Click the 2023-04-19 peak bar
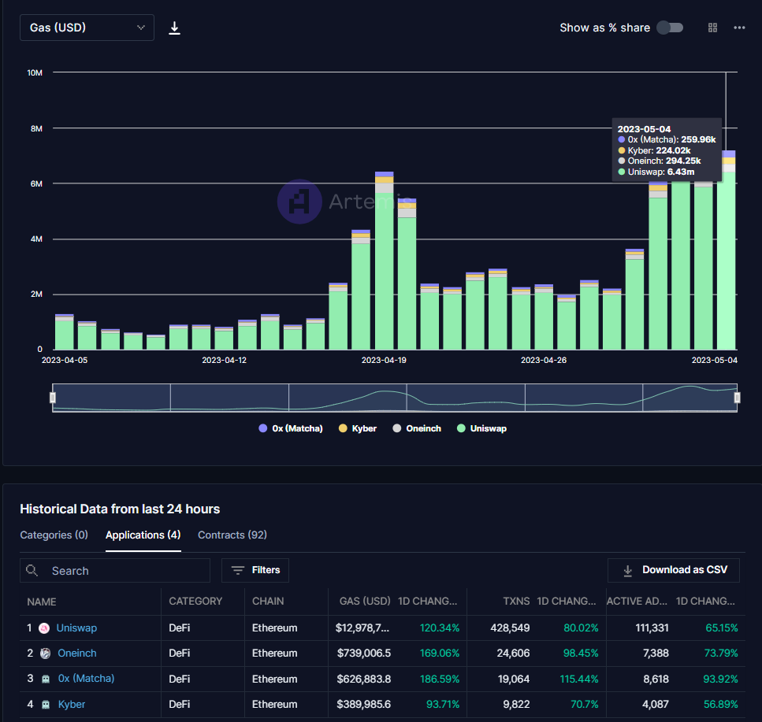The height and width of the screenshot is (722, 762). pyautogui.click(x=384, y=261)
